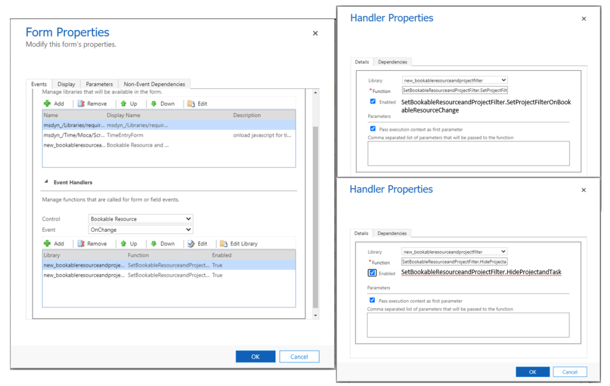The image size is (610, 386).
Task: Click Edit icon in Event Handlers toolbar
Action: 191,244
